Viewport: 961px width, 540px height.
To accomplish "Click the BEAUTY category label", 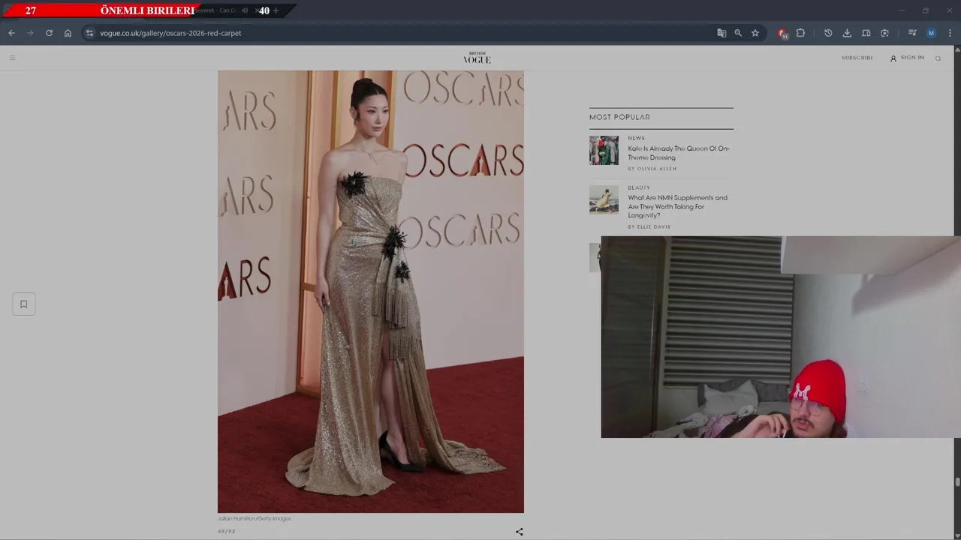I will click(639, 187).
